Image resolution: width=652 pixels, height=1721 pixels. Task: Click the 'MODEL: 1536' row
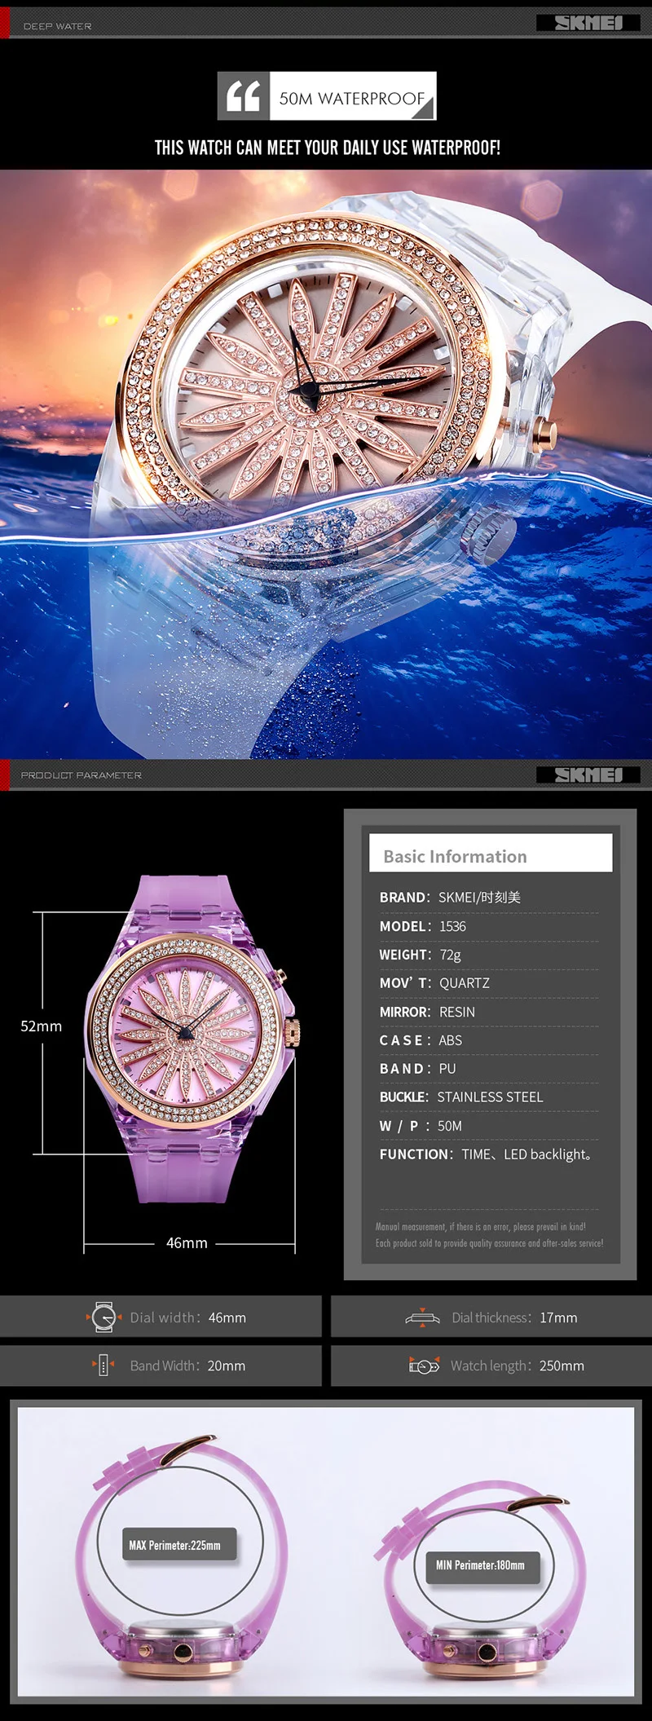pyautogui.click(x=423, y=926)
